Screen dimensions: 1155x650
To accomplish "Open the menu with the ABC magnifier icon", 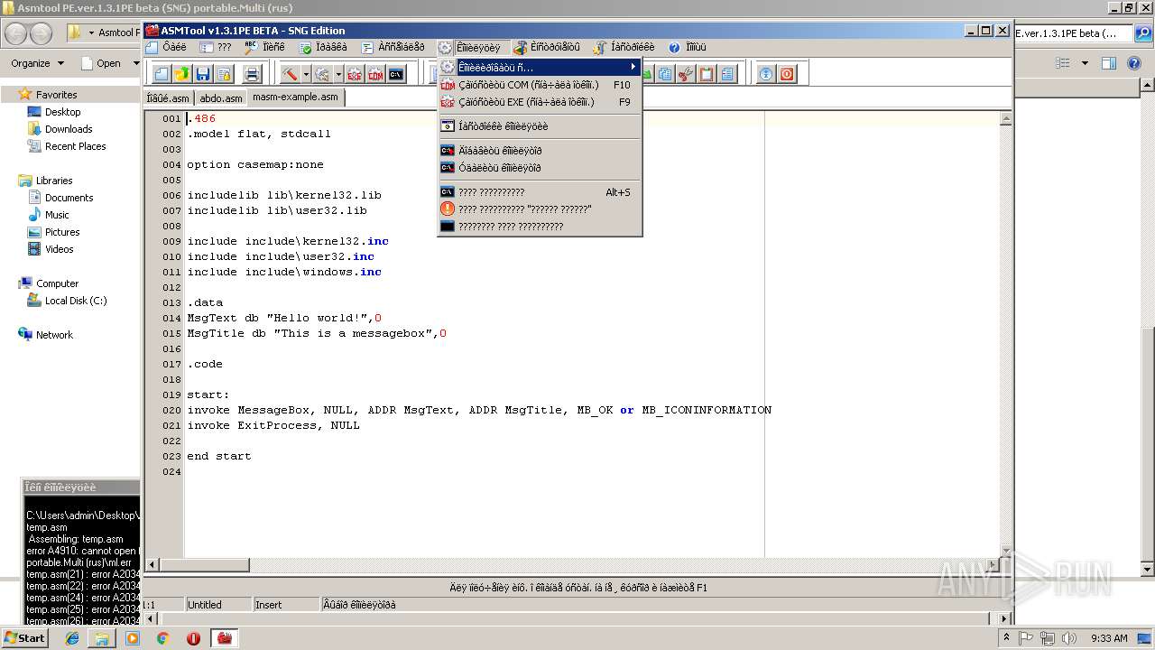I will 264,47.
